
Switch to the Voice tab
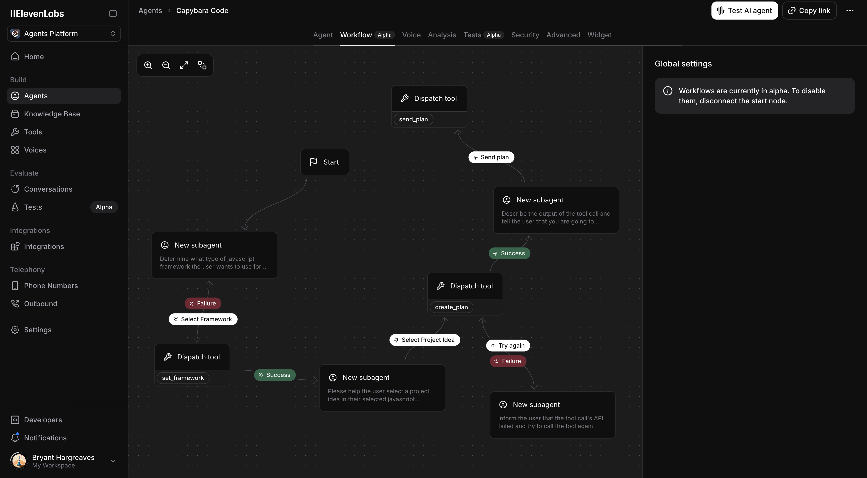click(x=411, y=35)
